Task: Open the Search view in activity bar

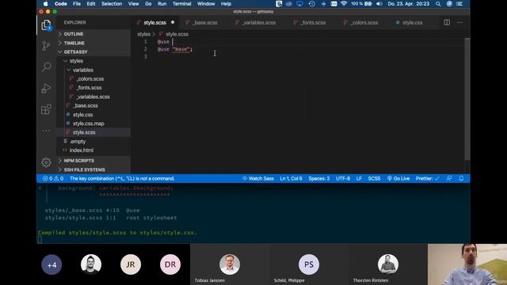Action: click(46, 66)
